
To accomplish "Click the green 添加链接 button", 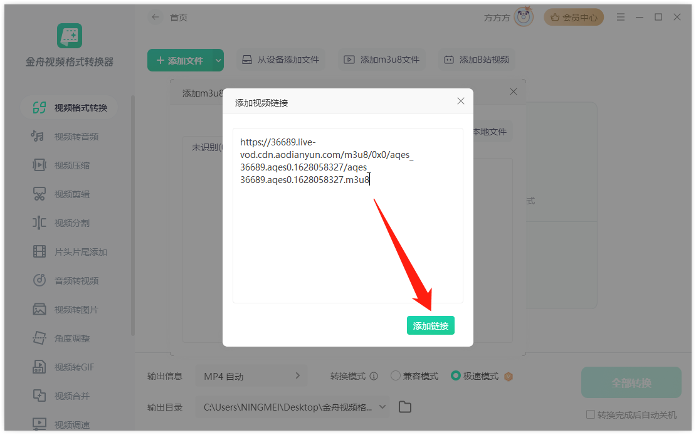I will (x=430, y=325).
